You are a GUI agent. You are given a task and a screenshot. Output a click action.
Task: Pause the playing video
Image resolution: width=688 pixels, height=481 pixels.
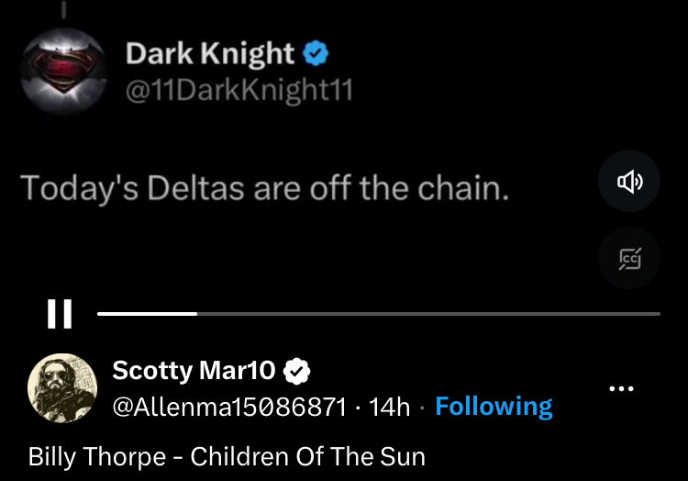(x=60, y=314)
